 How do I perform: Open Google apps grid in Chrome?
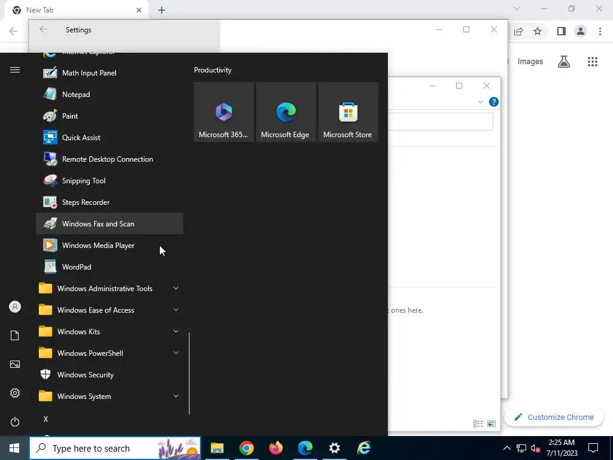(x=592, y=62)
